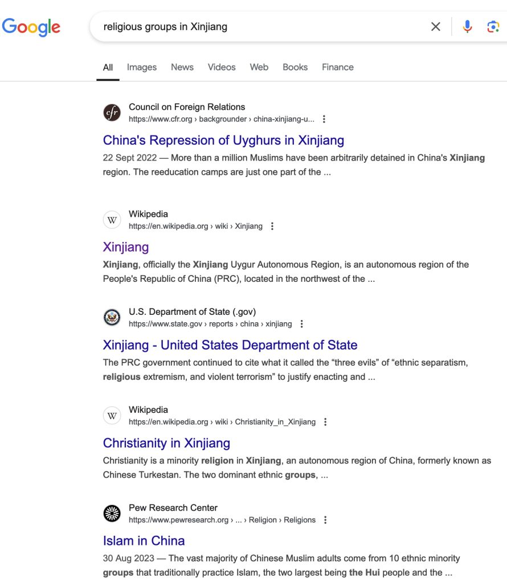This screenshot has width=507, height=583.
Task: Open Google Lens image search
Action: [x=493, y=26]
